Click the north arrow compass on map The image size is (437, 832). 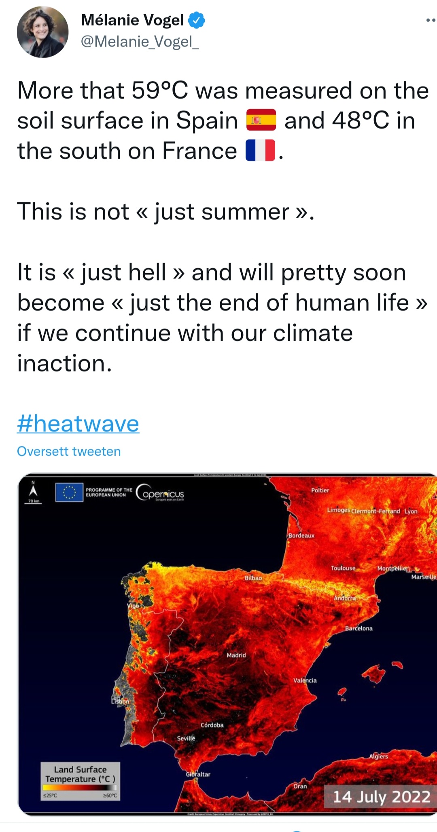(x=34, y=491)
